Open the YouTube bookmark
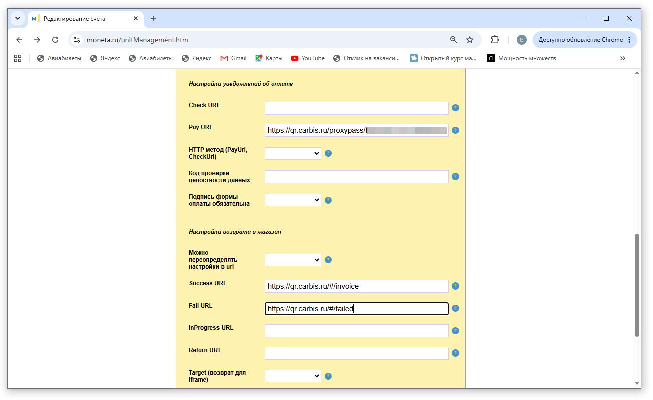Screen dimensions: 653x400 point(308,58)
